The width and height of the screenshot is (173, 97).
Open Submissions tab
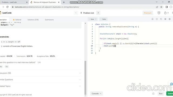tap(49, 20)
